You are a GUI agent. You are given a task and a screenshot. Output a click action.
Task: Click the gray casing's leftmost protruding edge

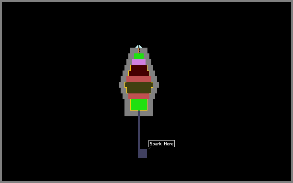(120, 85)
